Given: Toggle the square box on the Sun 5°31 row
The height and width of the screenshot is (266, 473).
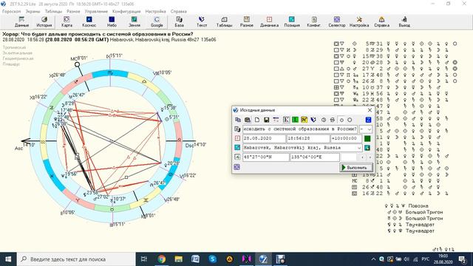Looking at the screenshot, I should coord(336,44).
